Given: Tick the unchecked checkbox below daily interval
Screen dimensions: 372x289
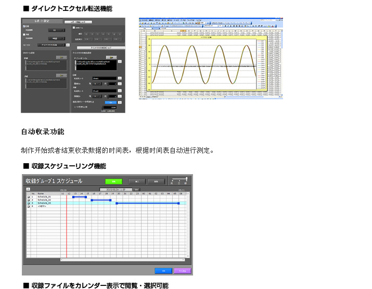Looking at the screenshot, I should (24, 34).
